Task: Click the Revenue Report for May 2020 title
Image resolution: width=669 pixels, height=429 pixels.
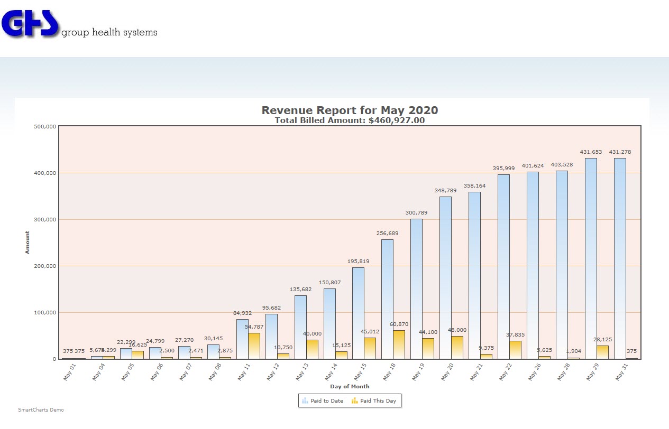Action: [350, 110]
